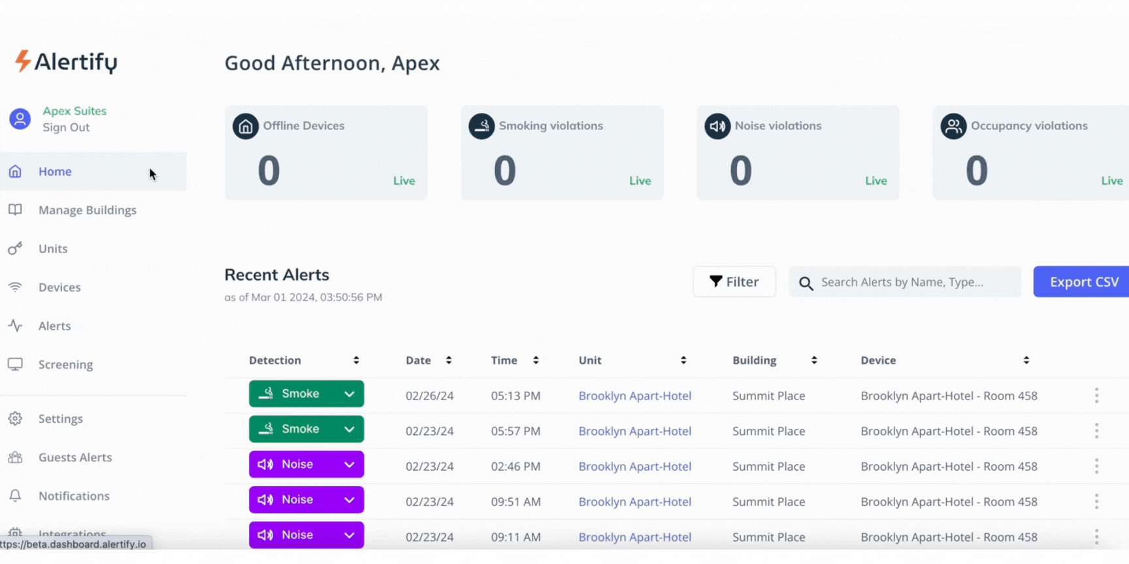Click the Sign Out link
The height and width of the screenshot is (564, 1129).
(66, 127)
